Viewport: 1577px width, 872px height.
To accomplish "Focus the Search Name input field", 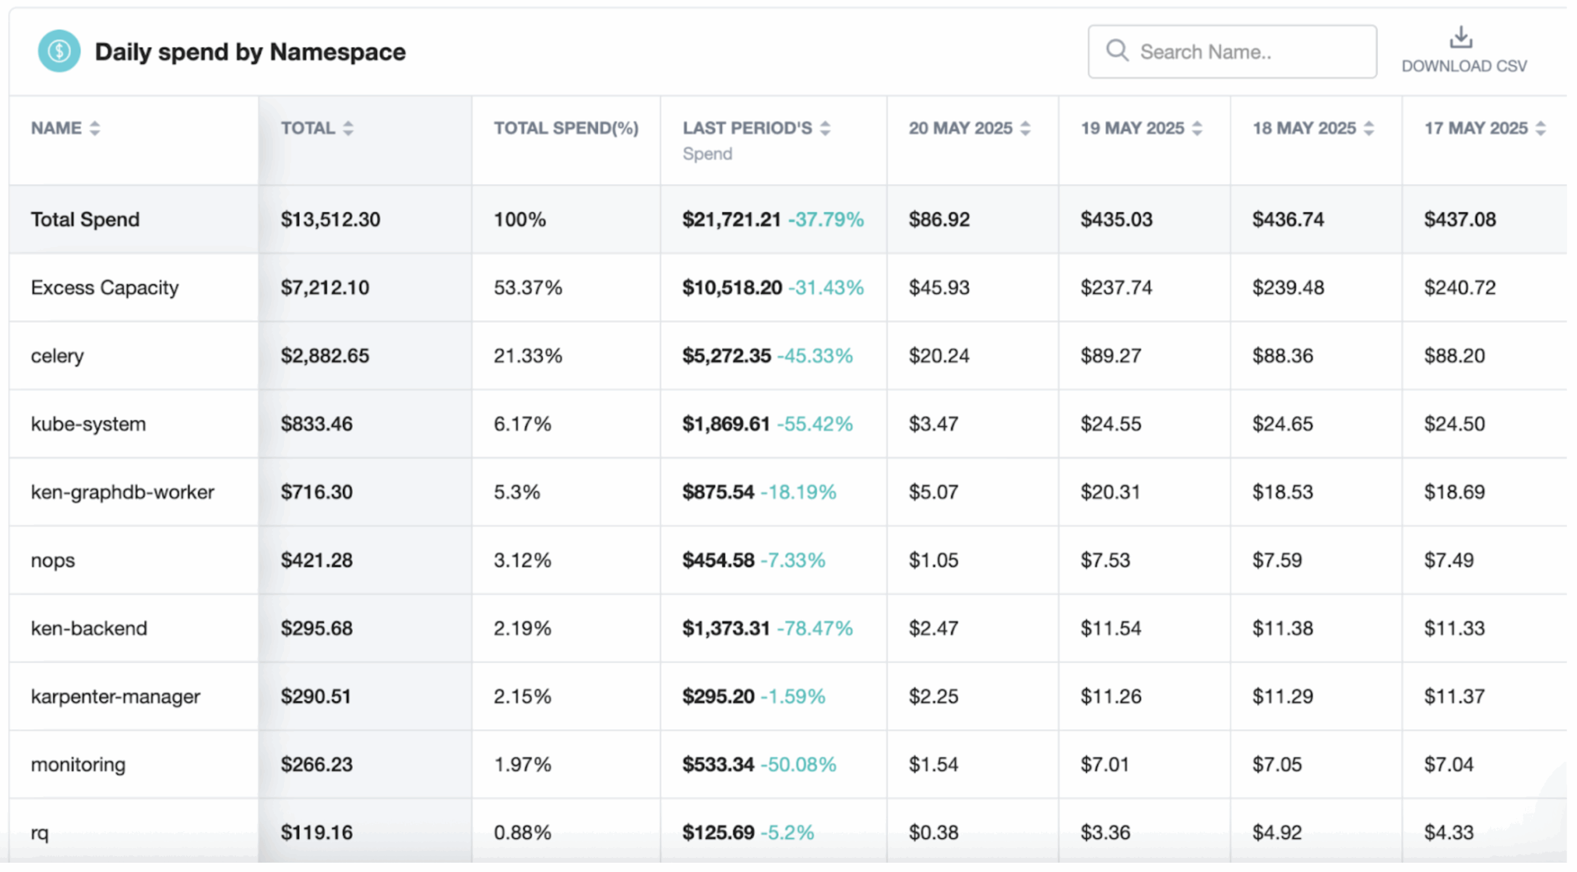I will 1232,52.
